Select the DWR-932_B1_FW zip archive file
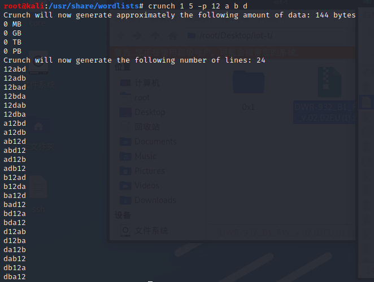Viewport: 374px width, 282px height. coord(325,95)
